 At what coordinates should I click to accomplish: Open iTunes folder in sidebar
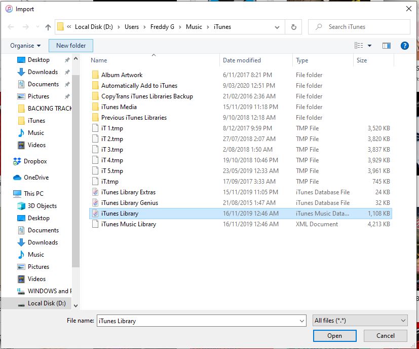[36, 121]
